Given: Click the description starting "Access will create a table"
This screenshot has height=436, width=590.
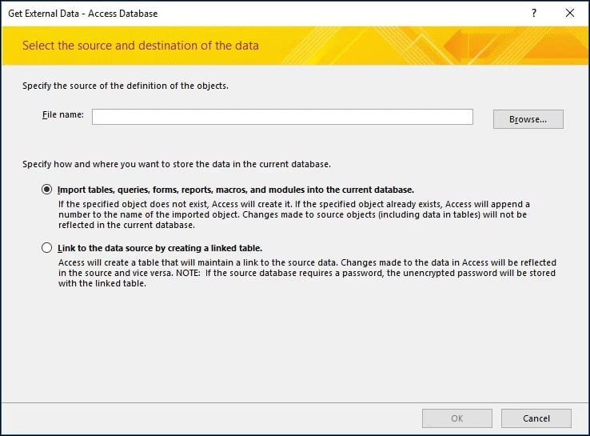Looking at the screenshot, I should [x=307, y=262].
